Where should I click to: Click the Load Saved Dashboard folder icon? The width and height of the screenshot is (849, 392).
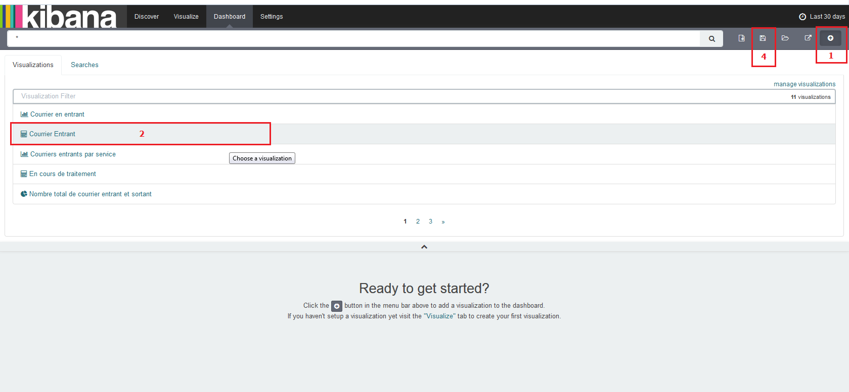(x=785, y=38)
